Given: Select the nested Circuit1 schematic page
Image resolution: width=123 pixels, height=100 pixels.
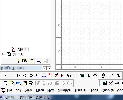Looking at the screenshot, I should tap(23, 50).
